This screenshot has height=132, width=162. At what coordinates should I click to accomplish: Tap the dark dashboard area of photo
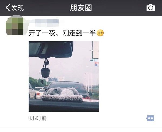coord(64,106)
